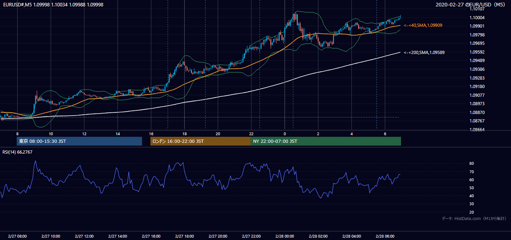Click hour tick 16 under the price chart
Image resolution: width=511 pixels, height=240 pixels.
pos(151,134)
